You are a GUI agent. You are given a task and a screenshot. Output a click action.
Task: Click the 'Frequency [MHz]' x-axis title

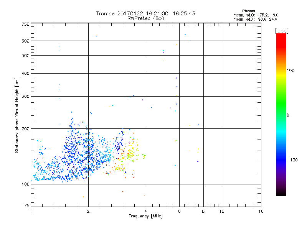145,216
